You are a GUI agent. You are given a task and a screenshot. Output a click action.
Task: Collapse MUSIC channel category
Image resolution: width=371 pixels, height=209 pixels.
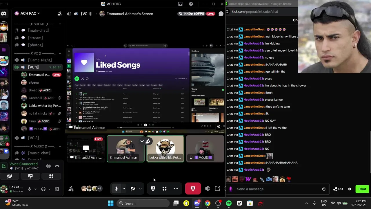pos(60,146)
